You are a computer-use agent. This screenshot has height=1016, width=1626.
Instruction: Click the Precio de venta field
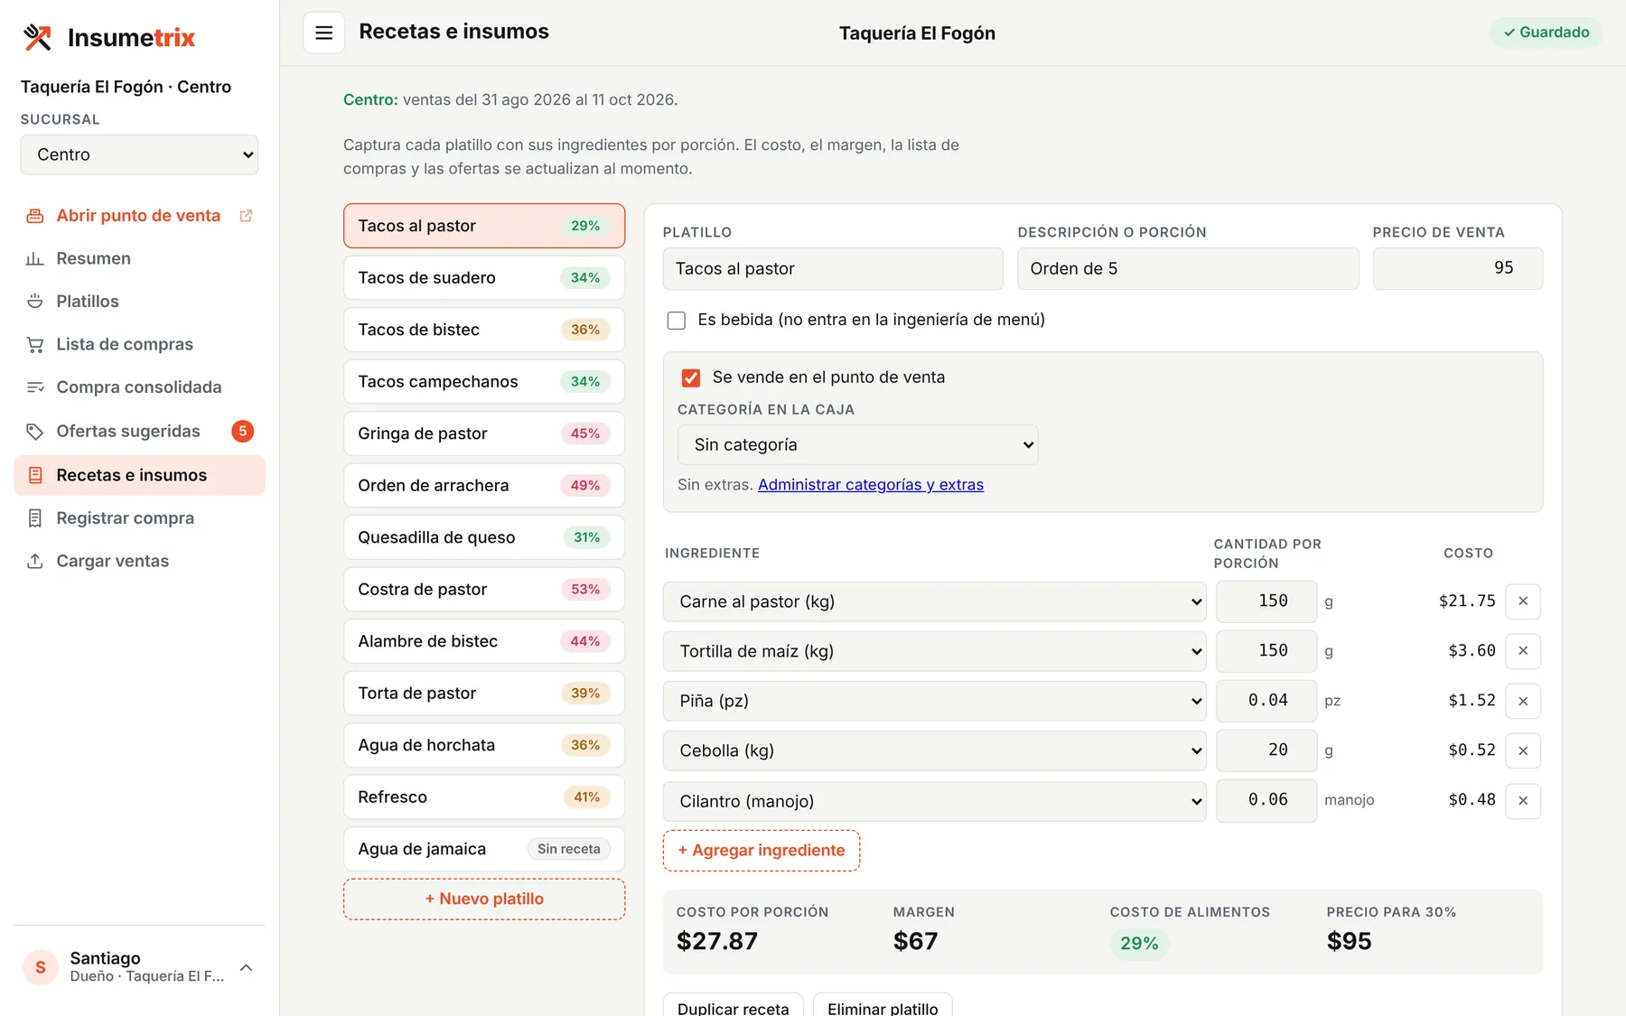(x=1458, y=269)
